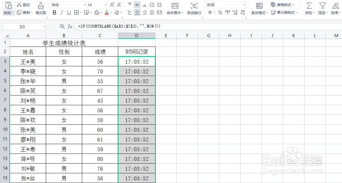
Task: Click the Paste clipboard icon
Action: pyautogui.click(x=9, y=5)
